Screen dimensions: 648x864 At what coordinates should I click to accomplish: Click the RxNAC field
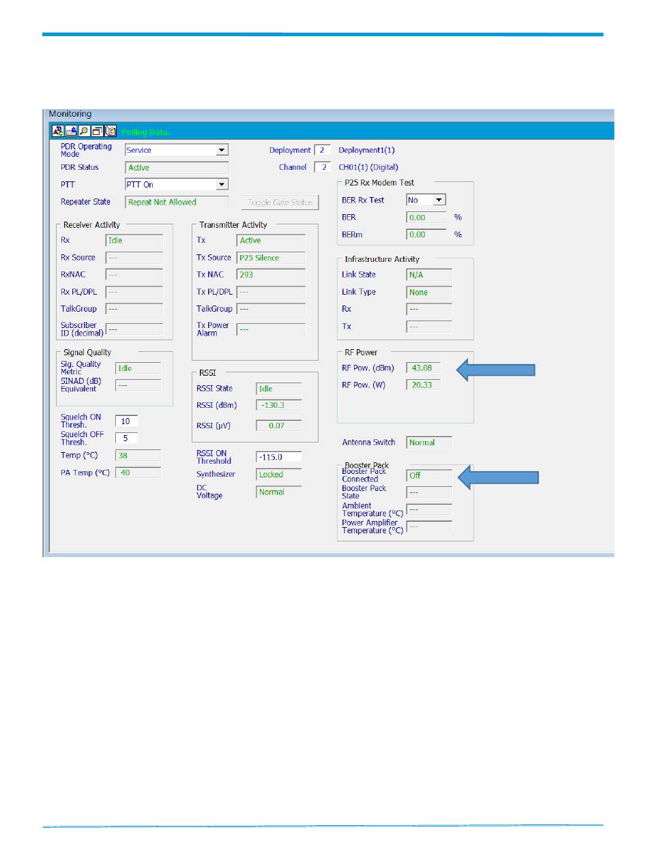tap(134, 275)
